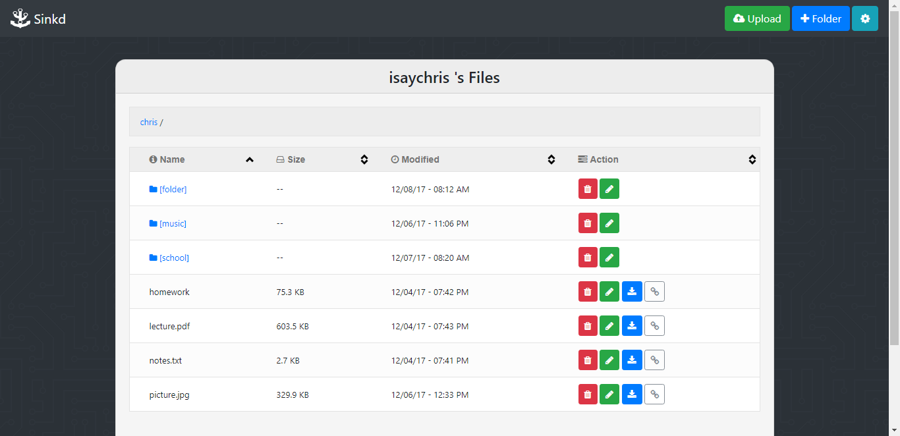Select the picture.jpg file name
Viewport: 900px width, 436px height.
tap(169, 395)
